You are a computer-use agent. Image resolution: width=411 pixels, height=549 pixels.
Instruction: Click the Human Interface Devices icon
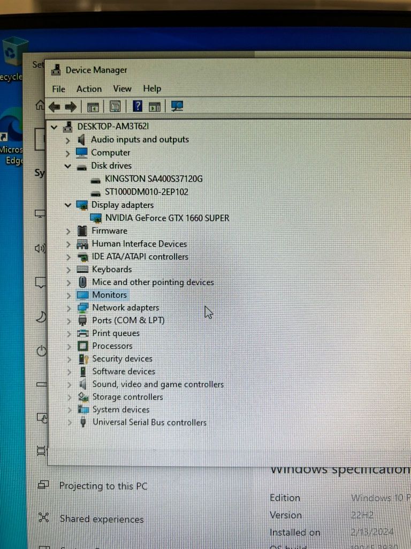tap(82, 244)
